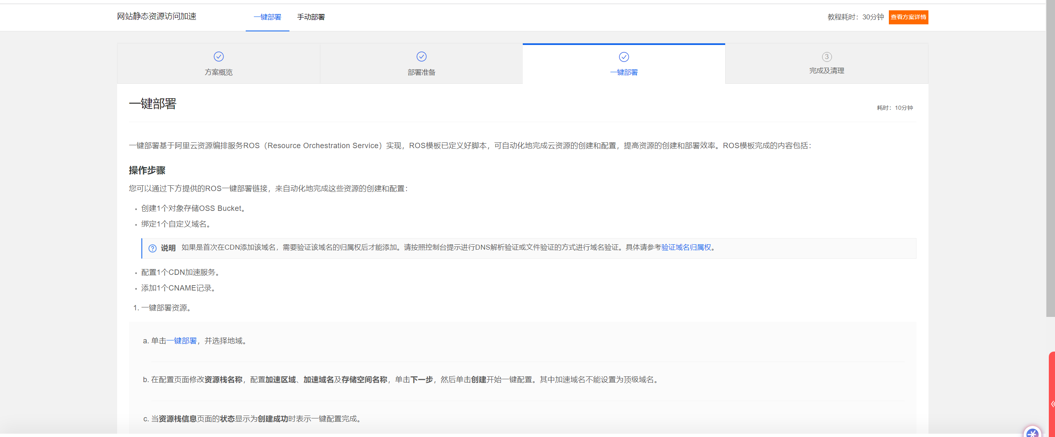Screen dimensions: 1055x437
Task: Click the 教程耗时：30分钟 text
Action: pos(855,17)
